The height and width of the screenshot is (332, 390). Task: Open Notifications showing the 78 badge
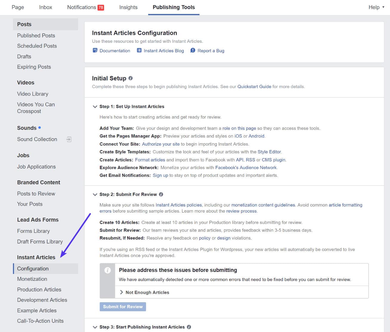tap(86, 7)
